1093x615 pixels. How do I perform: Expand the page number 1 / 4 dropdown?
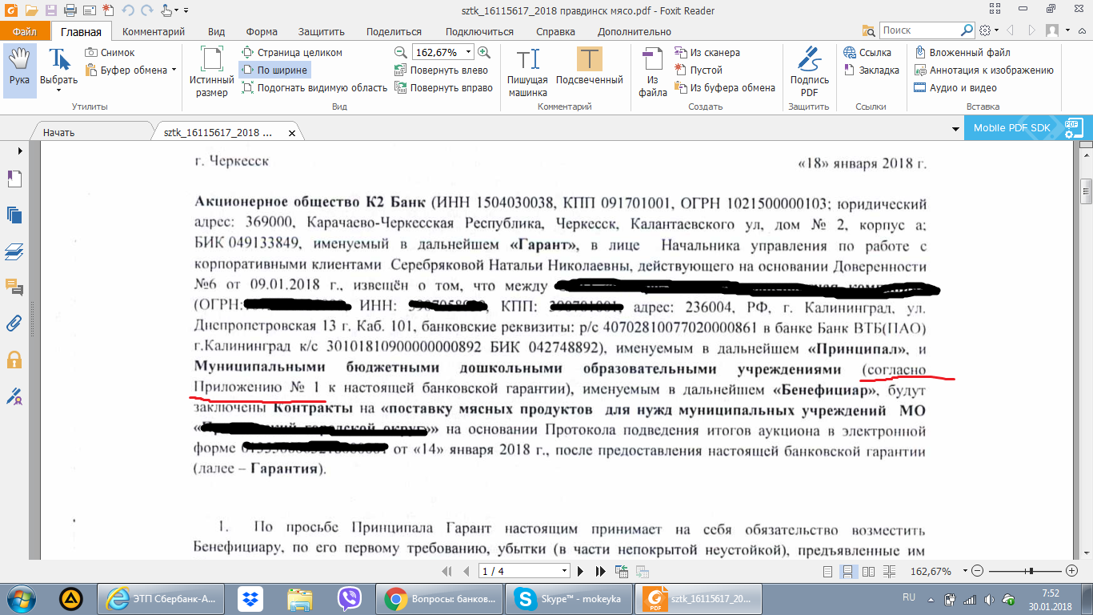click(x=565, y=571)
